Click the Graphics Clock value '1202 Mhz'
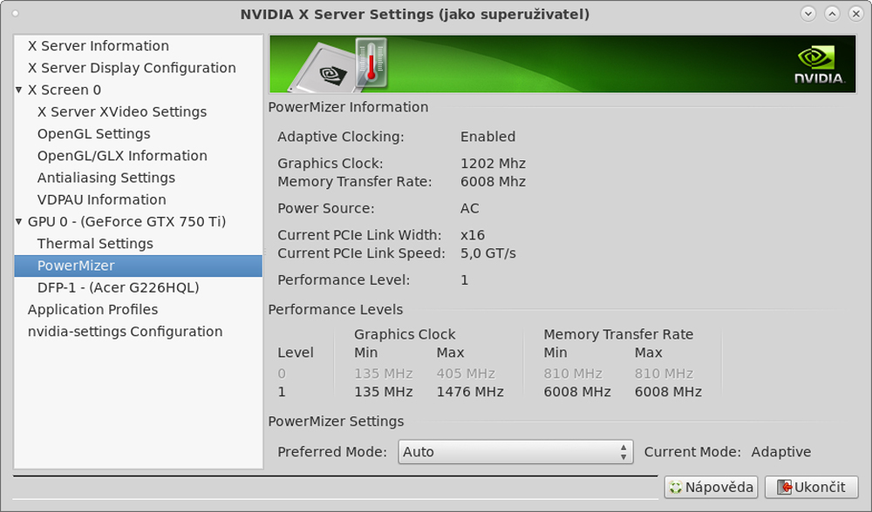Viewport: 872px width, 512px height. 493,163
